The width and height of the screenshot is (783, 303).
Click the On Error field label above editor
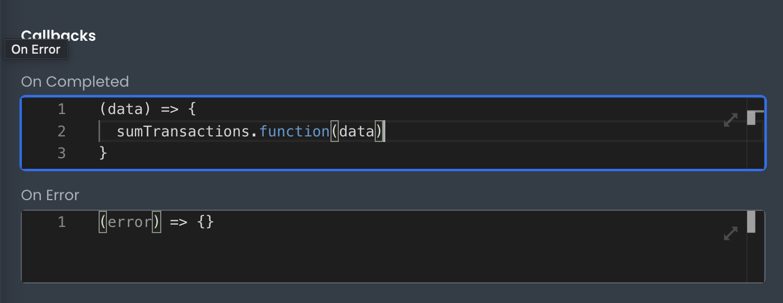(x=50, y=195)
